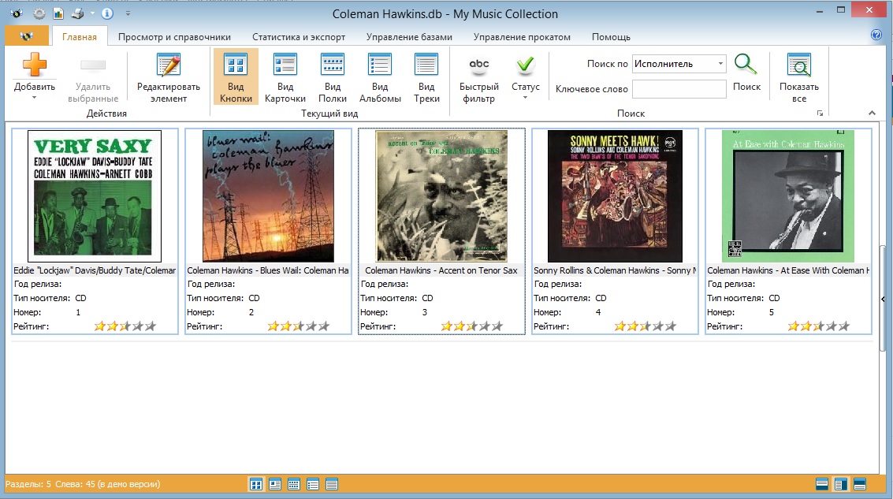The image size is (893, 499).
Task: Open the Добавить dropdown arrow
Action: click(34, 98)
